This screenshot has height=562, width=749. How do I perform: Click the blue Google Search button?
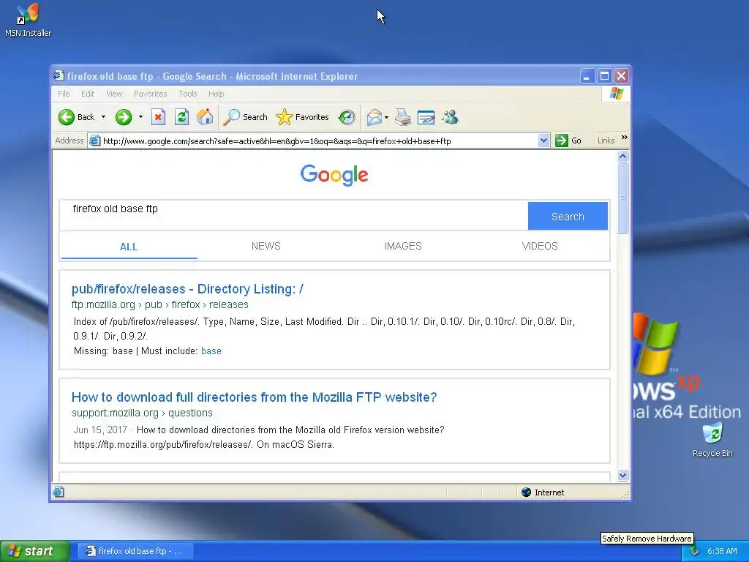[x=568, y=216]
